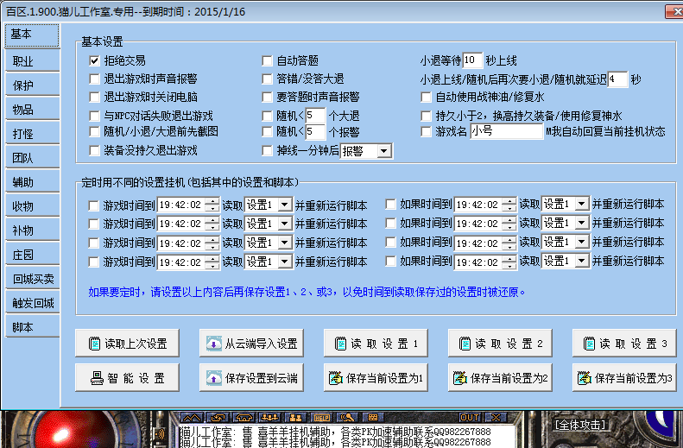Enable 退出游戏时关闭电脑 checkbox
Screen dimensions: 683x448
tap(94, 97)
